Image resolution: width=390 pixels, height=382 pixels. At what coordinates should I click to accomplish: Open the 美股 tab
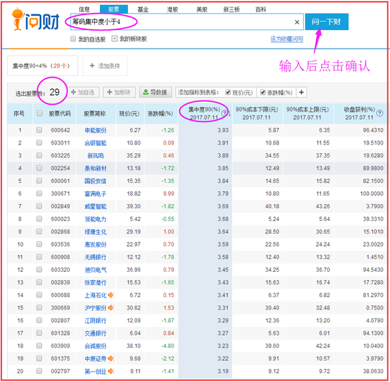tap(202, 10)
